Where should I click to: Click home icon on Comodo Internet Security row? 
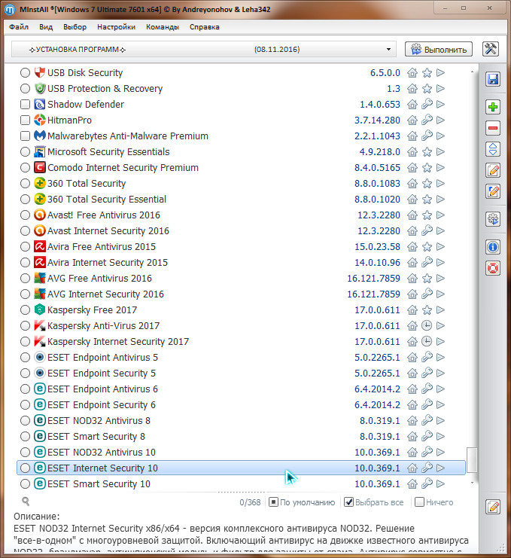412,168
